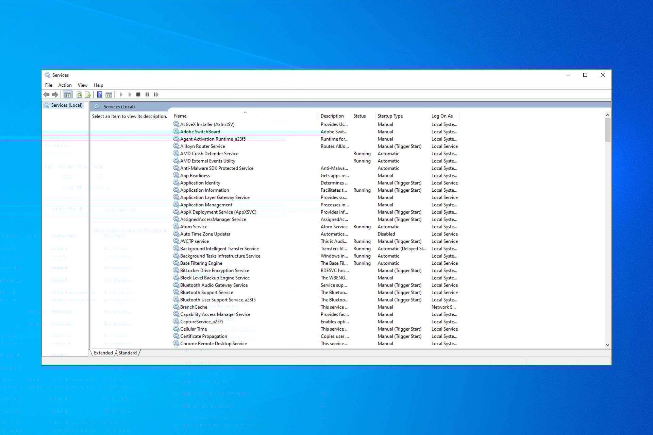653x435 pixels.
Task: Click the Refresh toolbar icon
Action: [x=79, y=94]
